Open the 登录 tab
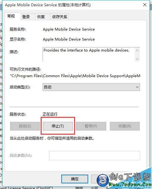This screenshot has width=152, height=189. (26, 17)
